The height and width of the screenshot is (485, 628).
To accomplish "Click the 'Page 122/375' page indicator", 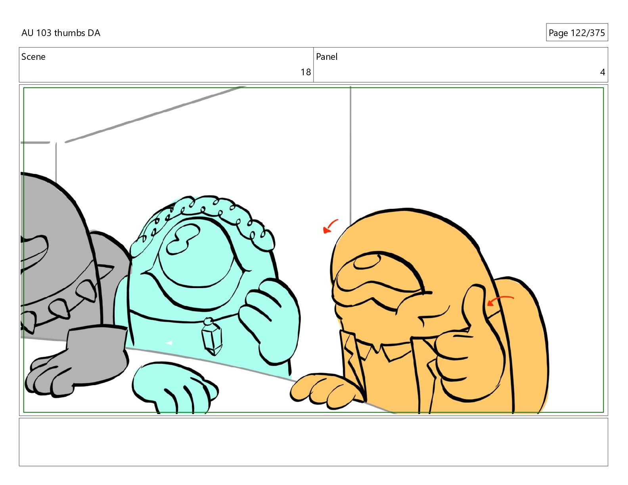I will point(577,33).
